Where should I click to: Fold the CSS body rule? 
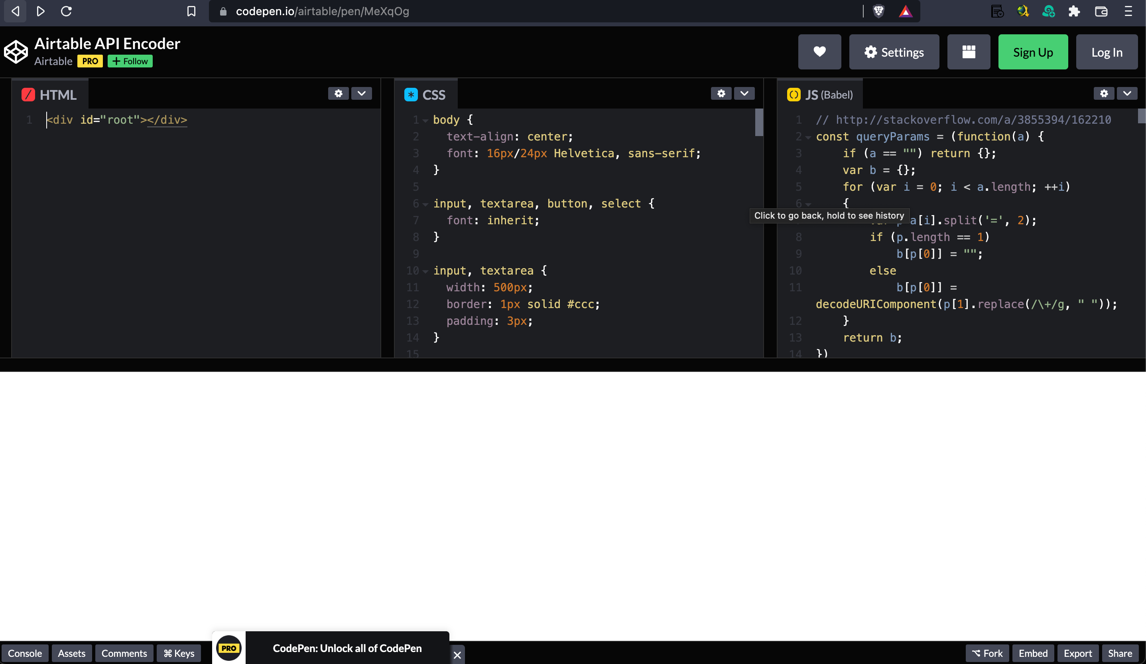pyautogui.click(x=425, y=121)
